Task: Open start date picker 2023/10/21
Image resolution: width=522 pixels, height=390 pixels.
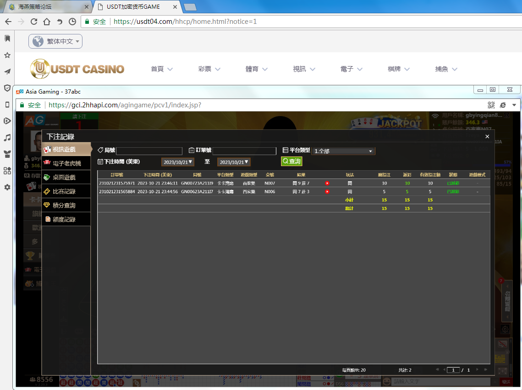Action: pyautogui.click(x=178, y=162)
